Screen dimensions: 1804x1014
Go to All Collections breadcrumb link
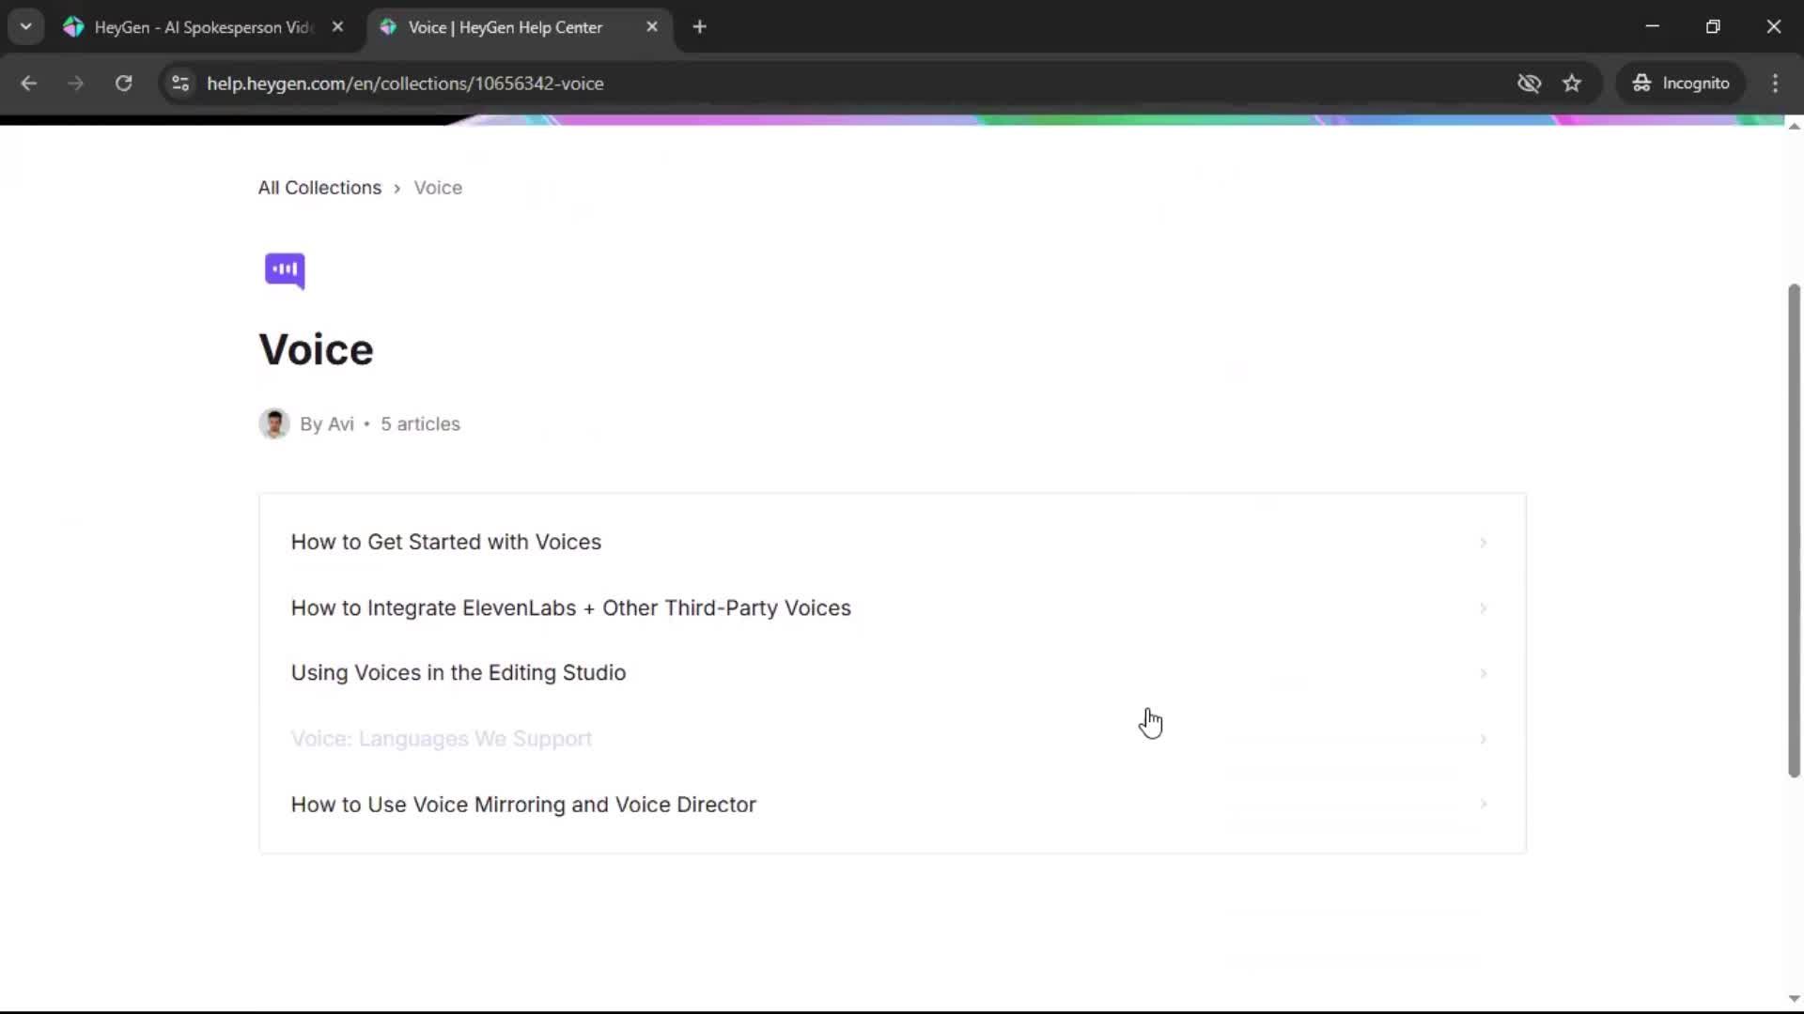point(319,188)
